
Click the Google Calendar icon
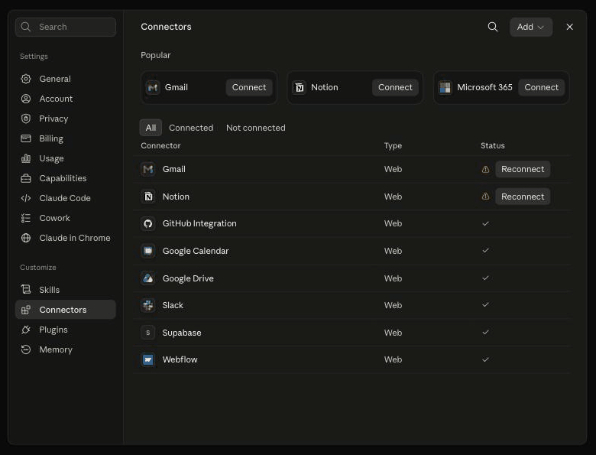pos(148,251)
